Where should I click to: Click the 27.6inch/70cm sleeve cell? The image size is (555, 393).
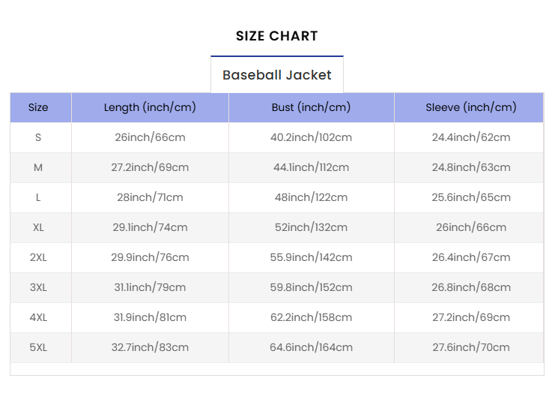click(x=471, y=347)
